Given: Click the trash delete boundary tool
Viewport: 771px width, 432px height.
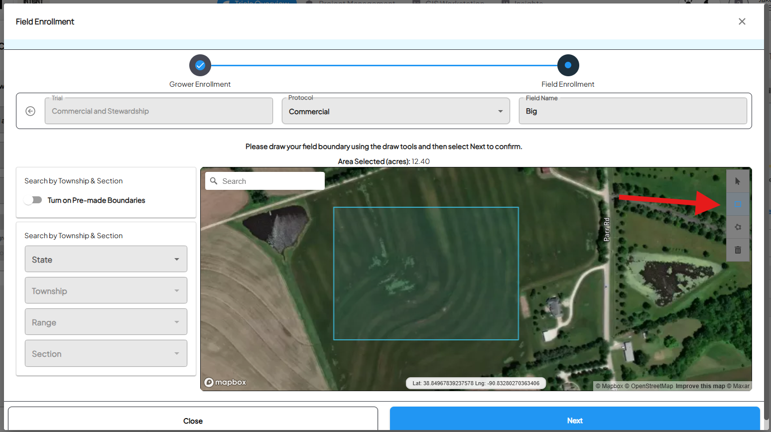Looking at the screenshot, I should 738,250.
